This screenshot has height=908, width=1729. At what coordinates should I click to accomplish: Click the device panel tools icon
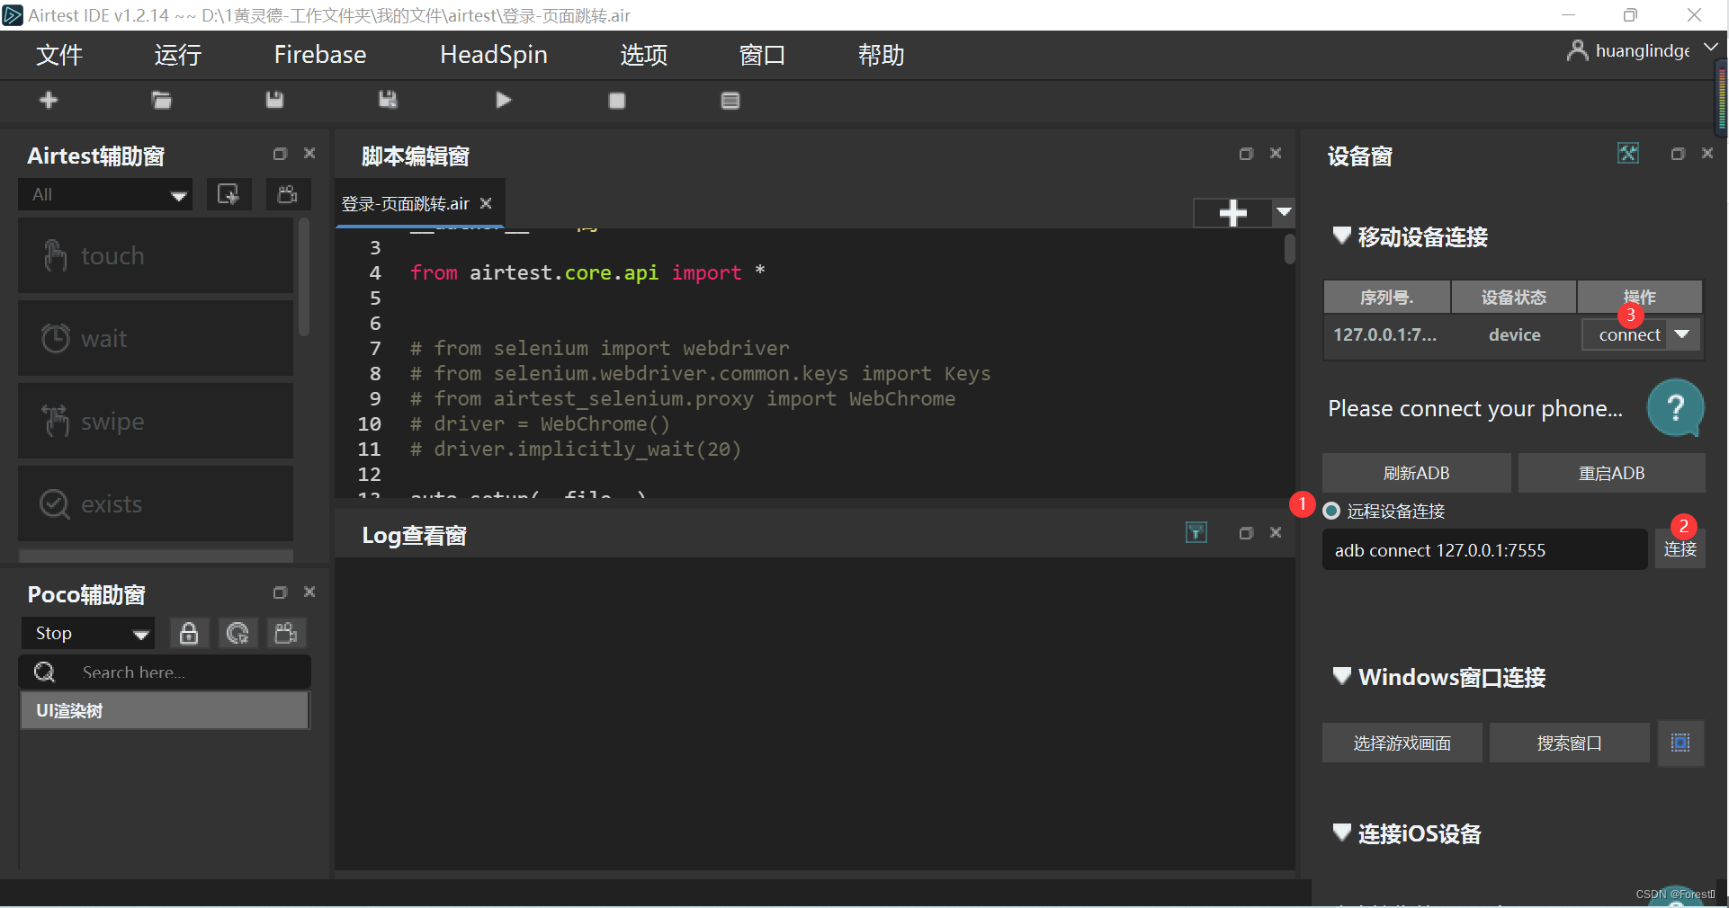point(1628,154)
